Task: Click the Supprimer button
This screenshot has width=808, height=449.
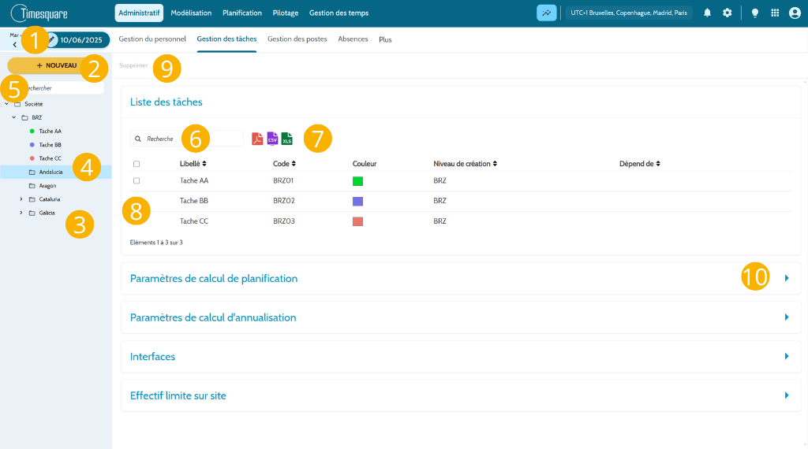Action: [x=133, y=65]
